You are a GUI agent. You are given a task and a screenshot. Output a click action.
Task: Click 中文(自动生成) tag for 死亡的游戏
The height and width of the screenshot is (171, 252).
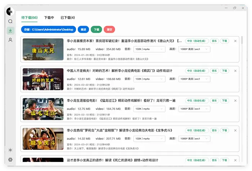[x=197, y=160]
